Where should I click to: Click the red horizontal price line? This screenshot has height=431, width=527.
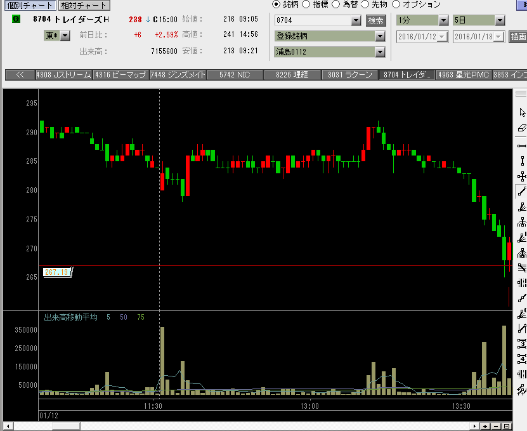point(276,266)
